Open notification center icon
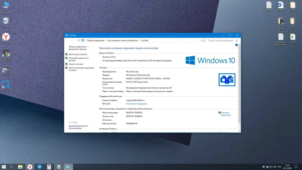Image resolution: width=302 pixels, height=170 pixels. (296, 167)
